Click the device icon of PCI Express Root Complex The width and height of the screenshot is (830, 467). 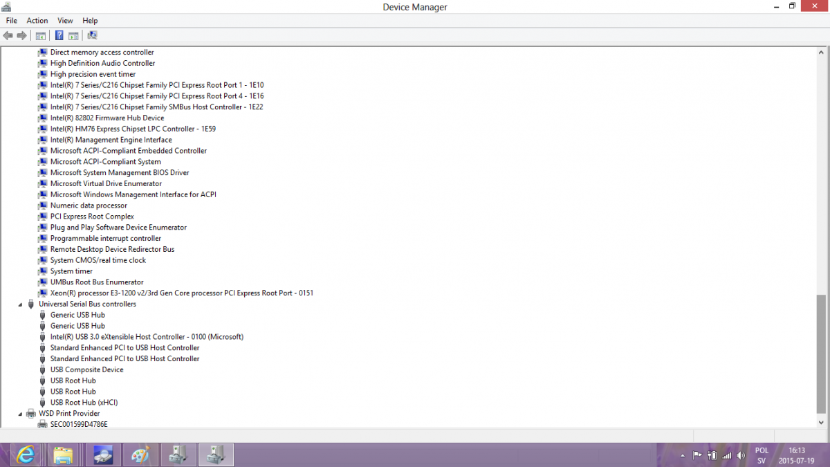coord(43,217)
